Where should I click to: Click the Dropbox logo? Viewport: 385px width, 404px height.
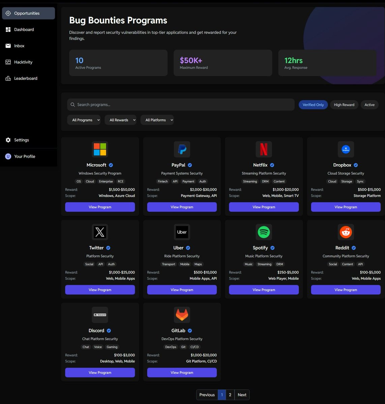point(346,149)
